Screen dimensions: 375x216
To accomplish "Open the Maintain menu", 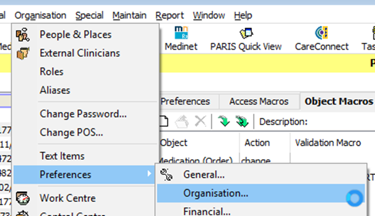I will (x=129, y=16).
